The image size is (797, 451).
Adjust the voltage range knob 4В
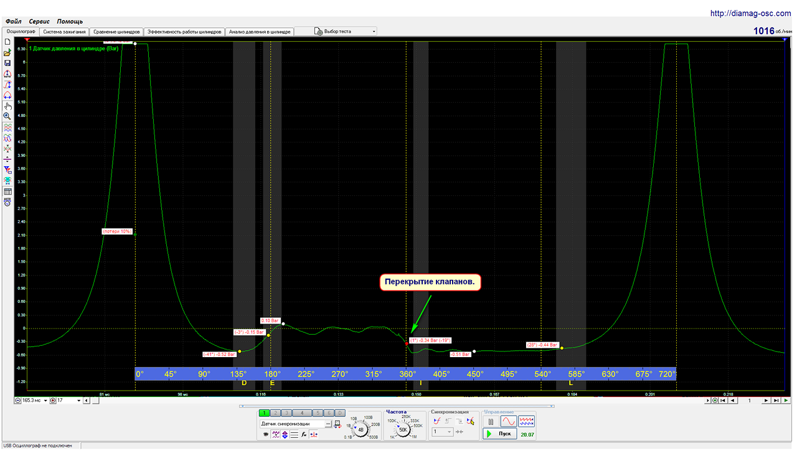click(361, 429)
